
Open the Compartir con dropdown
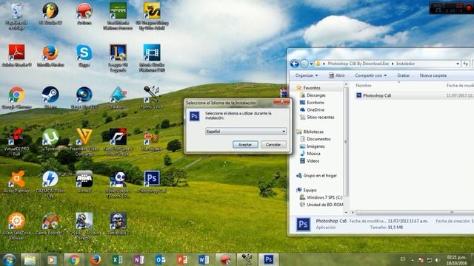[x=370, y=75]
